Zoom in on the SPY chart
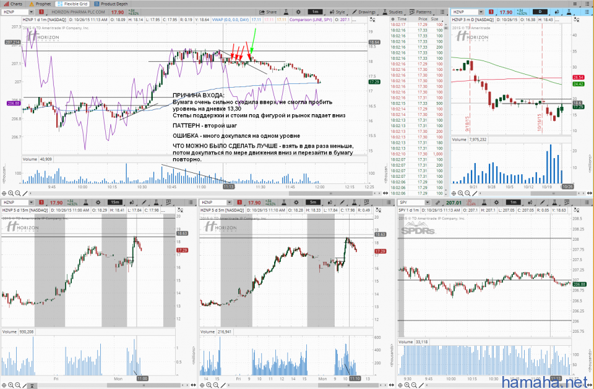 (407, 385)
